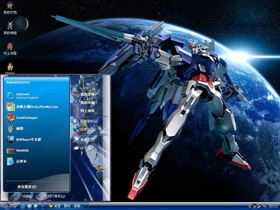Click the globe quick launch icon
Viewport: 280px width, 210px height.
[x=29, y=206]
